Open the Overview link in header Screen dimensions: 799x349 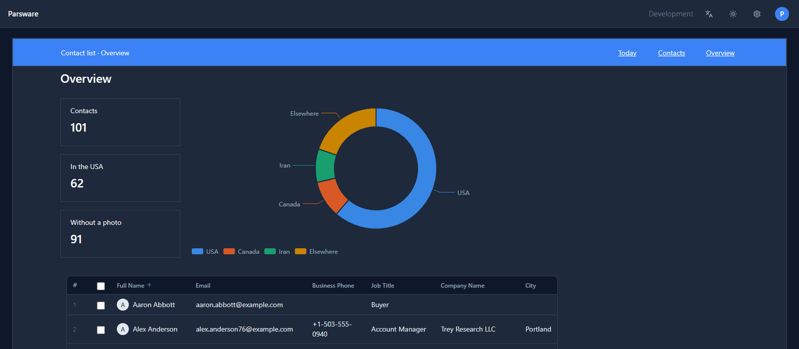pyautogui.click(x=720, y=53)
